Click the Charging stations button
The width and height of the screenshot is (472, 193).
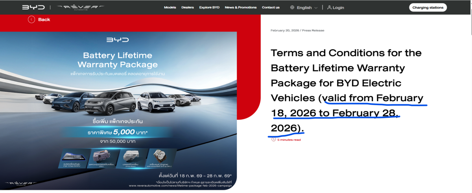(x=428, y=7)
